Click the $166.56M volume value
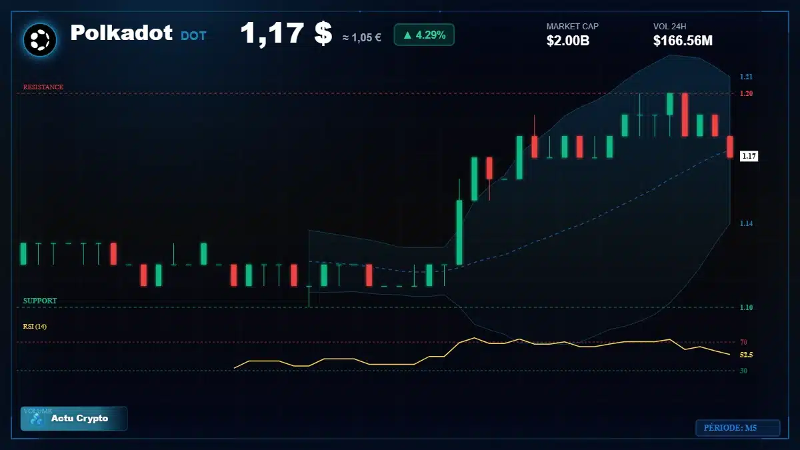The width and height of the screenshot is (800, 450). (683, 41)
